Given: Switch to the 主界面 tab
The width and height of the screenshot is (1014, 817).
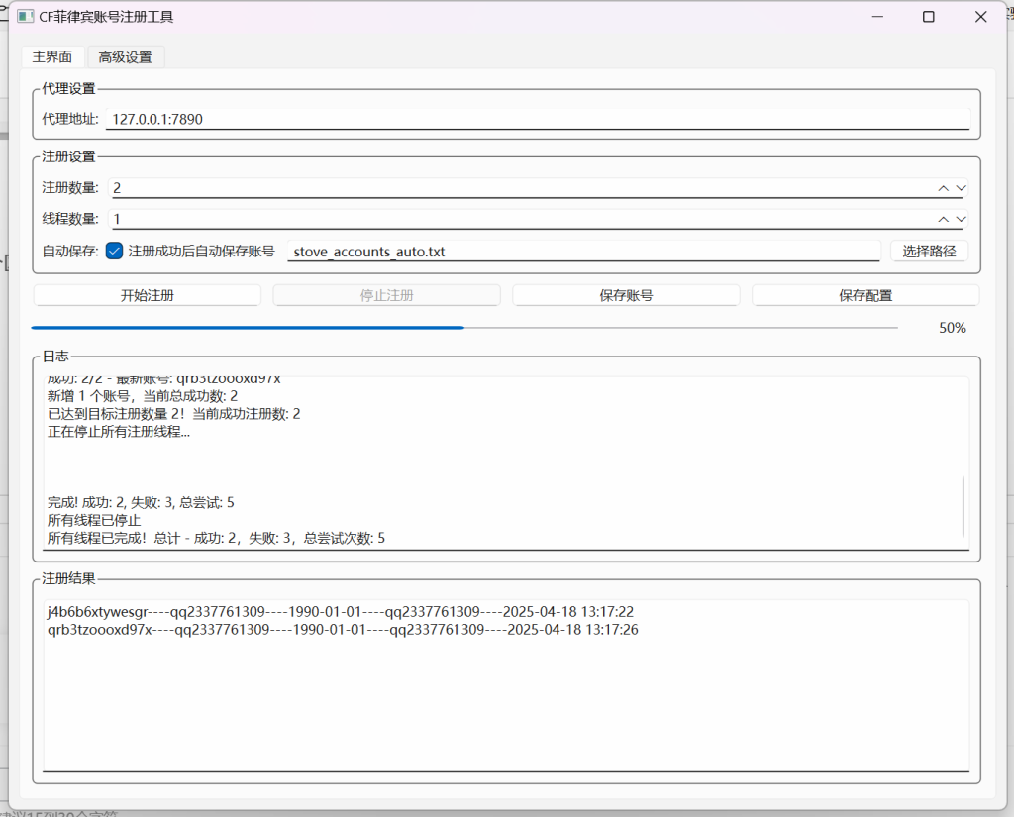Looking at the screenshot, I should pos(52,56).
